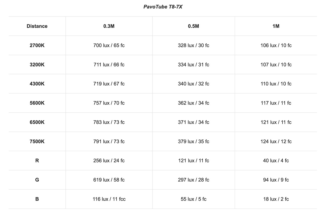
Task: Click the PavoTube T8-7X table title
Action: pos(163,7)
